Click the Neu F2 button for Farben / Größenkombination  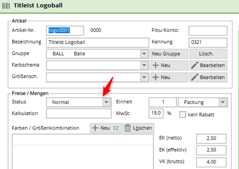106,128
